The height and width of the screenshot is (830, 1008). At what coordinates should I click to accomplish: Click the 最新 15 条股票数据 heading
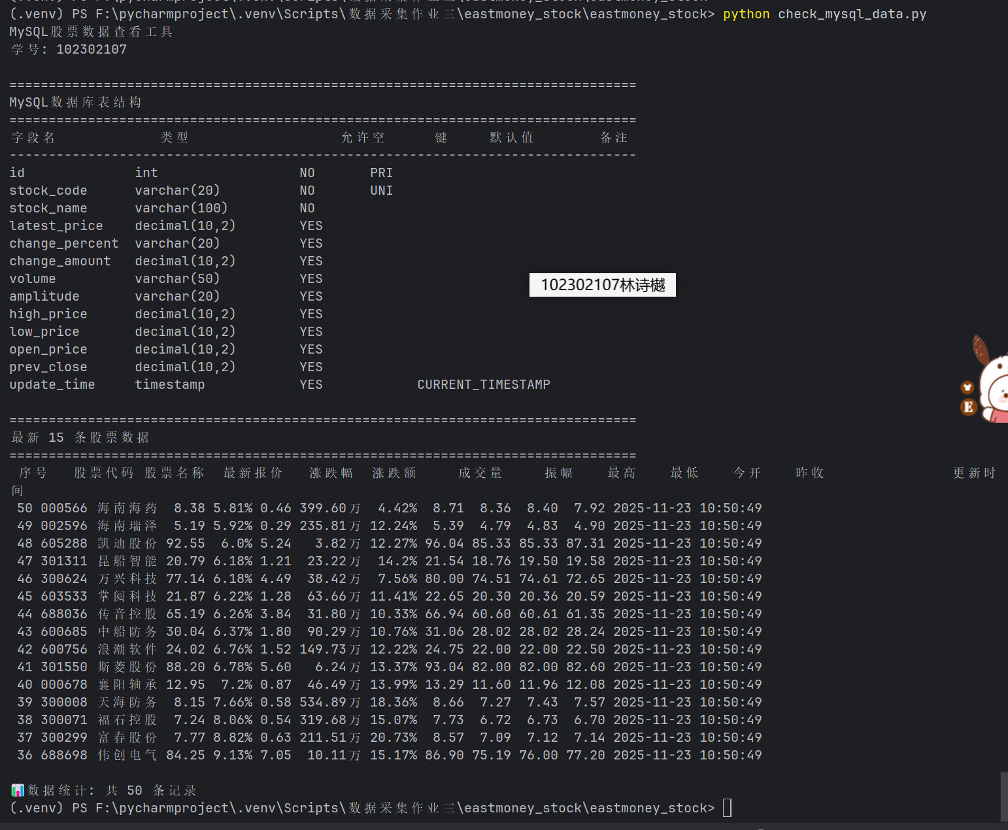(80, 437)
